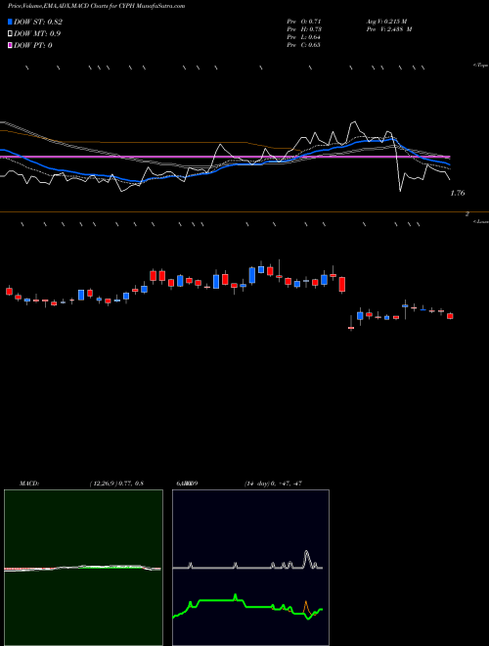489x646 pixels.
Task: Click the 'MACD:' panel heading
Action: click(x=29, y=484)
